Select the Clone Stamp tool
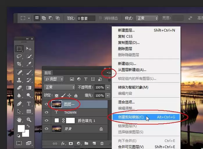This screenshot has height=149, width=203. [19, 80]
